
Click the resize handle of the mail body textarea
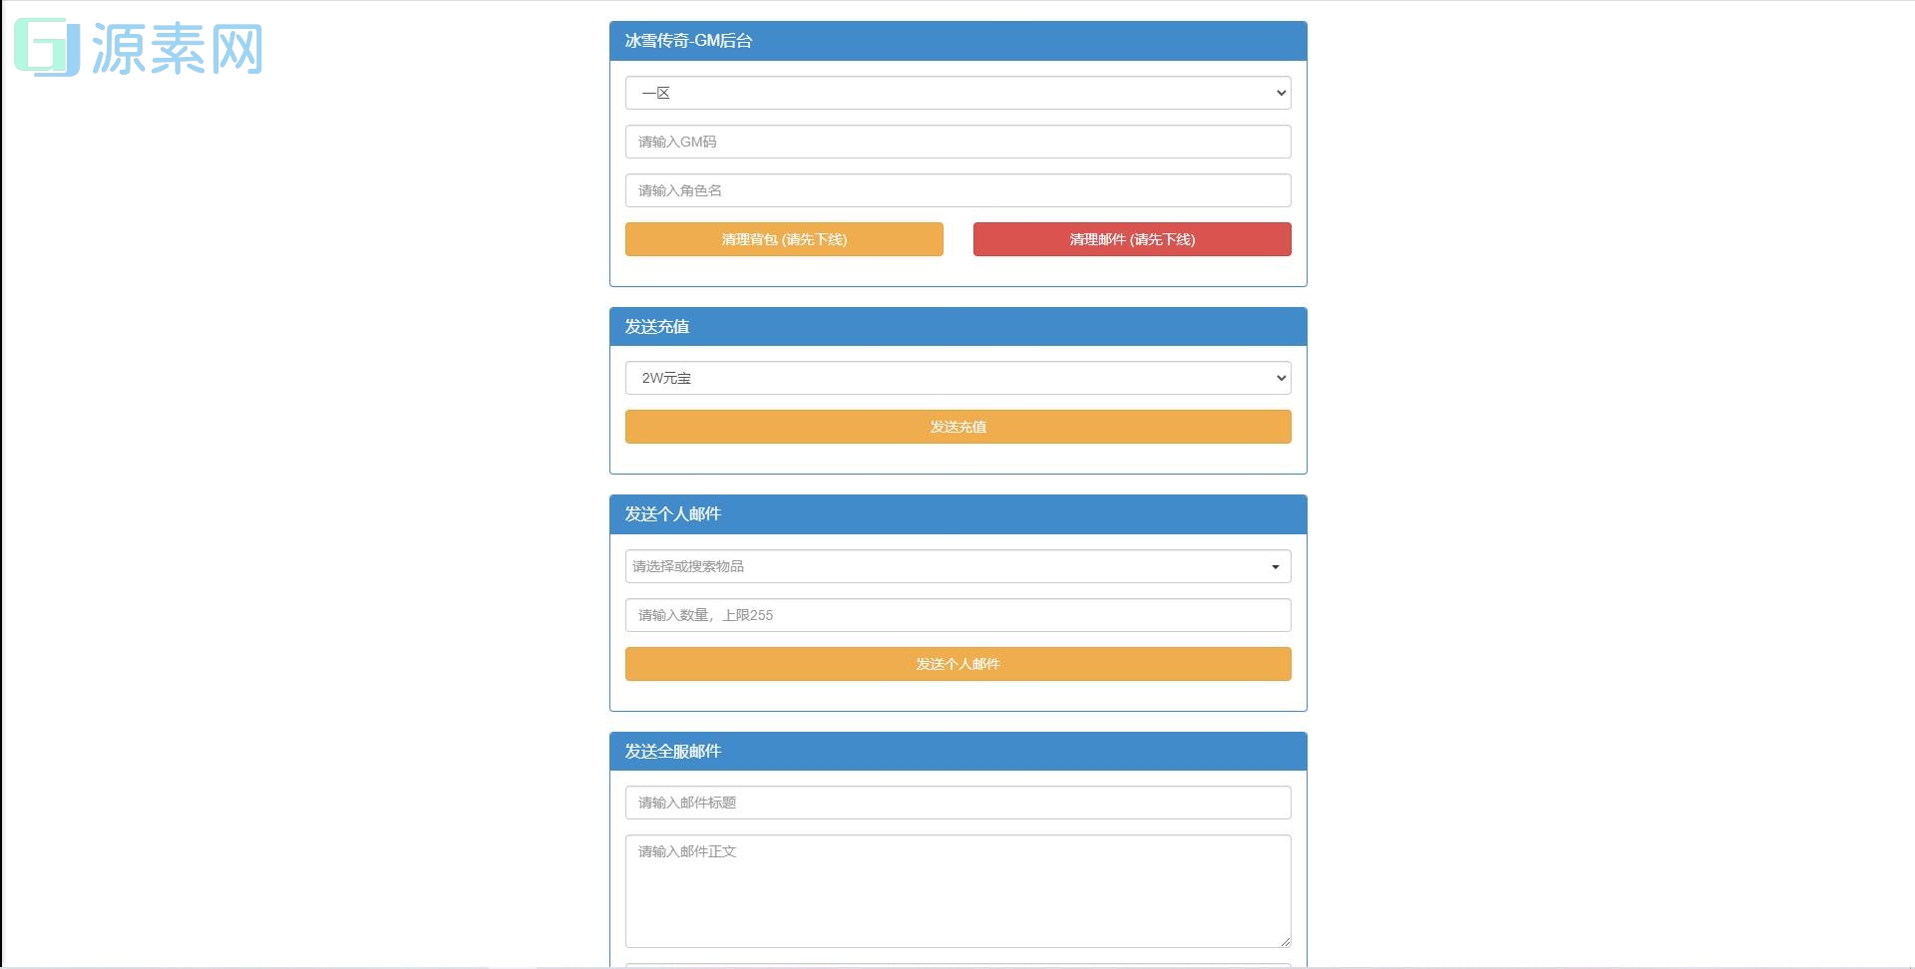click(x=1285, y=941)
